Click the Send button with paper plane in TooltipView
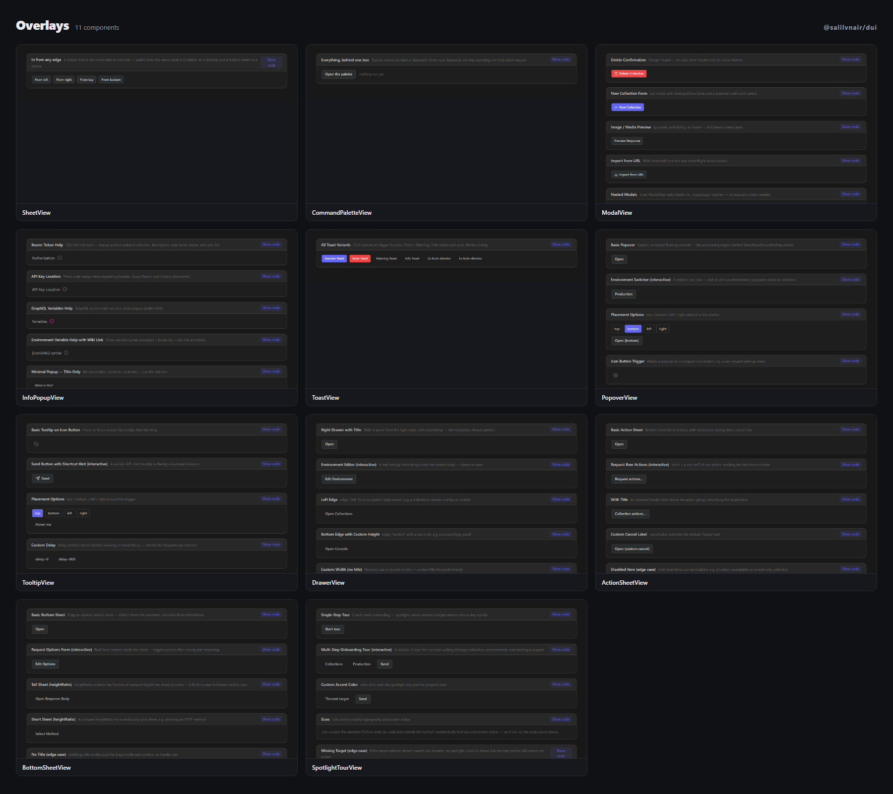The image size is (893, 794). [x=43, y=479]
